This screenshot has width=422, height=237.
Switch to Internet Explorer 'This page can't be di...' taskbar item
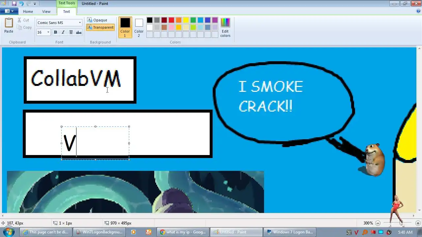(46, 232)
